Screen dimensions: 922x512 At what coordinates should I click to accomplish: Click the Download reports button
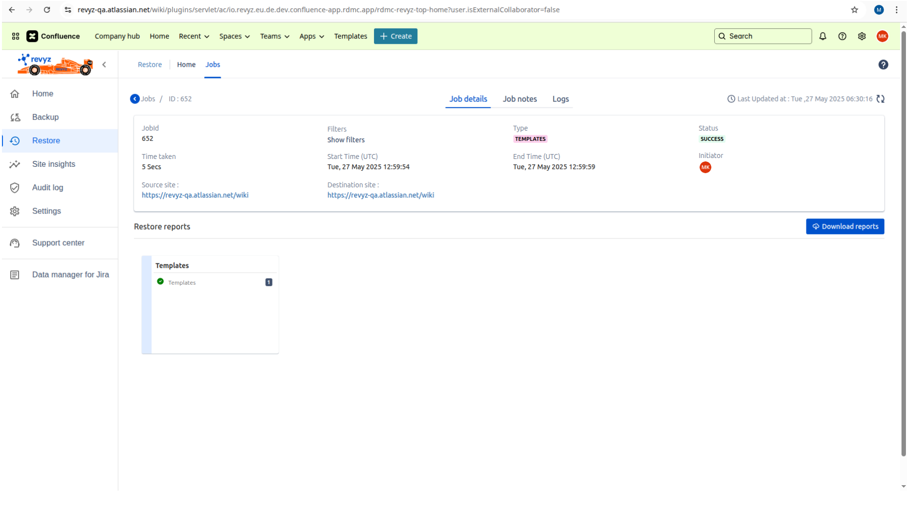point(844,227)
